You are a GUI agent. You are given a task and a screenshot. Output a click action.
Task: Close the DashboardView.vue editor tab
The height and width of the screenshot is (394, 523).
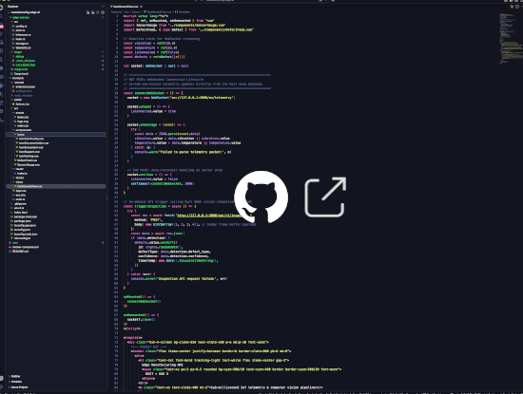tap(141, 7)
